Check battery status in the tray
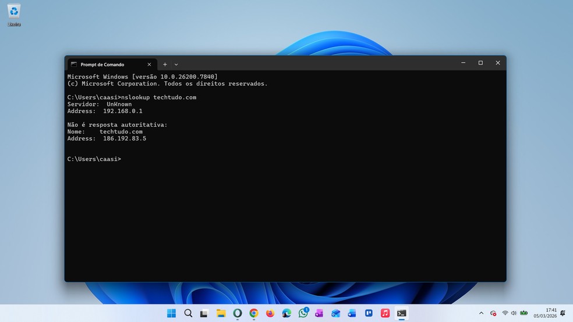573x322 pixels. 524,313
